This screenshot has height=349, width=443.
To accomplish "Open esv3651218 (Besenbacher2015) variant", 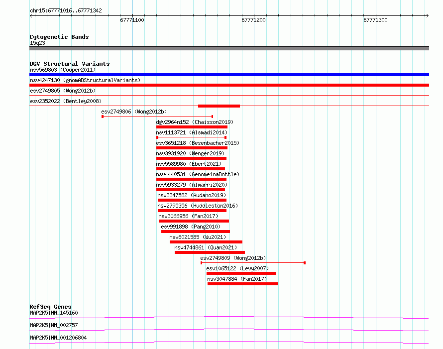I will click(198, 143).
